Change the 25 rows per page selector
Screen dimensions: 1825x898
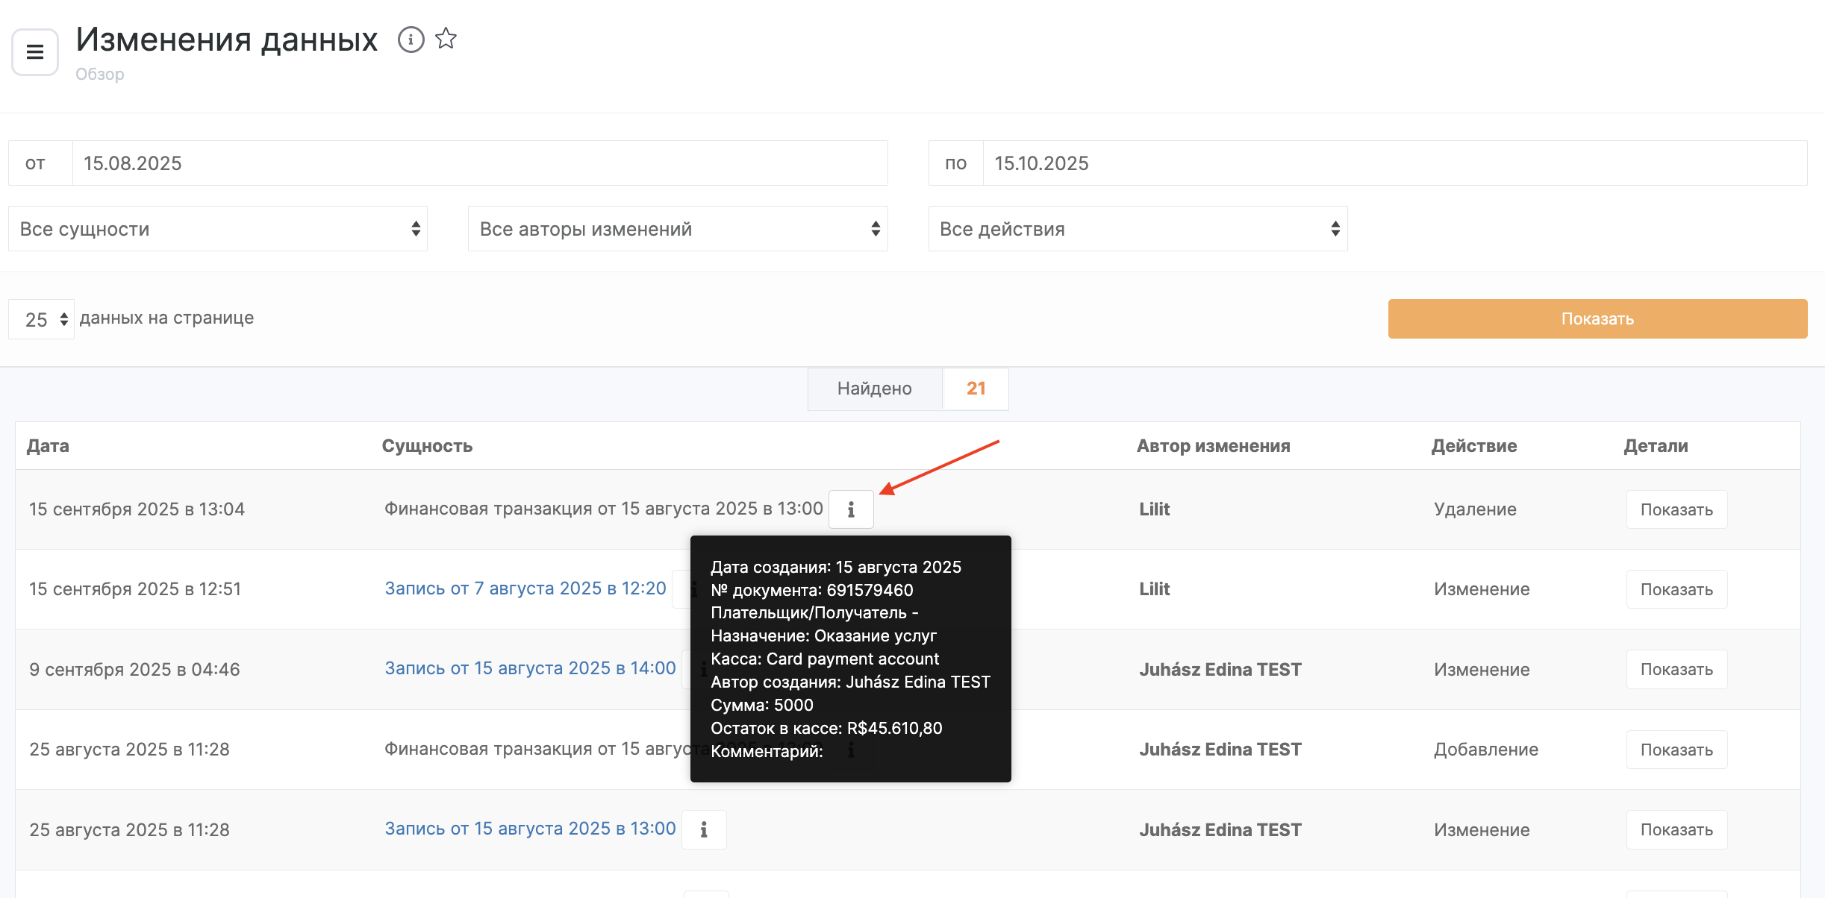[42, 319]
